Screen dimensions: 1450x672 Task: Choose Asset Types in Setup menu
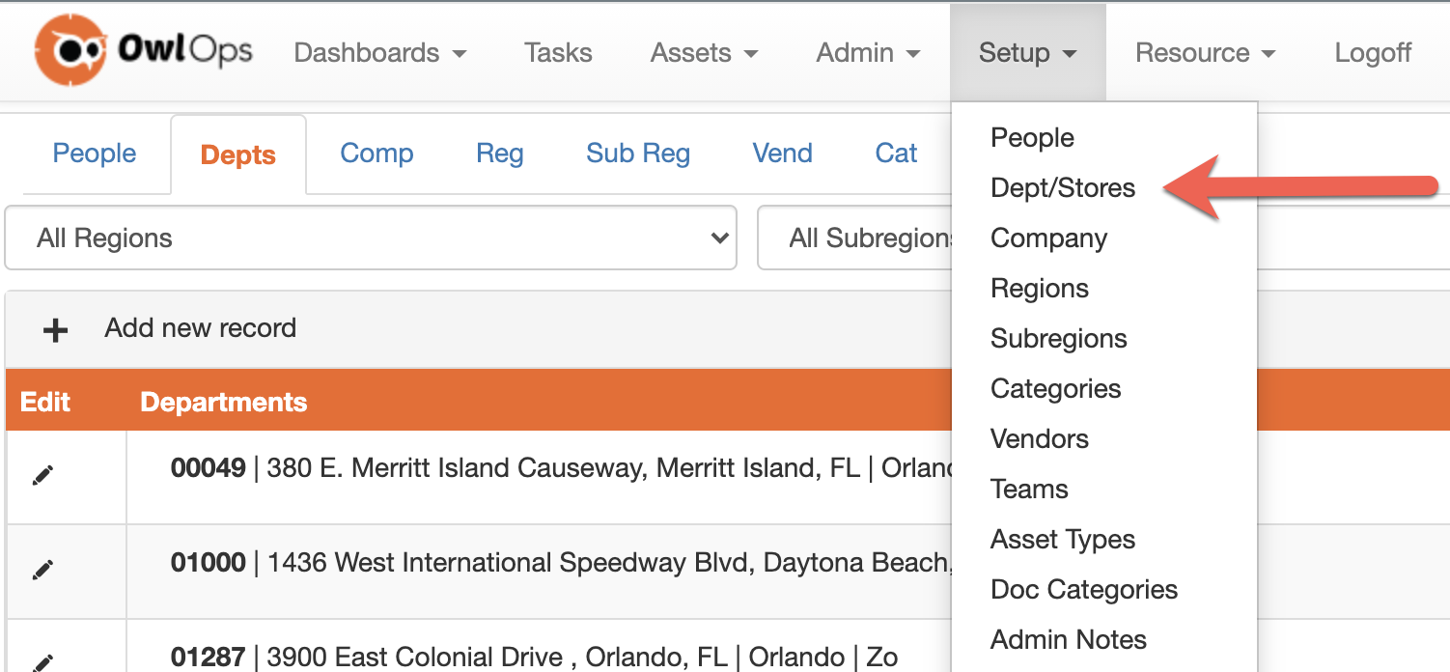[x=1063, y=540]
